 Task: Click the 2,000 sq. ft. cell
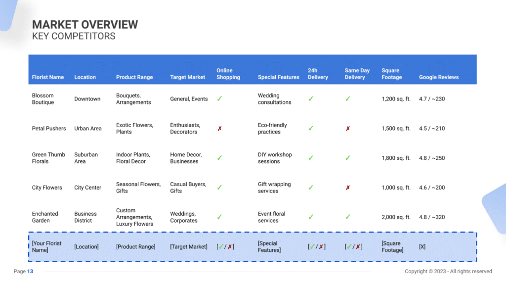pos(396,217)
